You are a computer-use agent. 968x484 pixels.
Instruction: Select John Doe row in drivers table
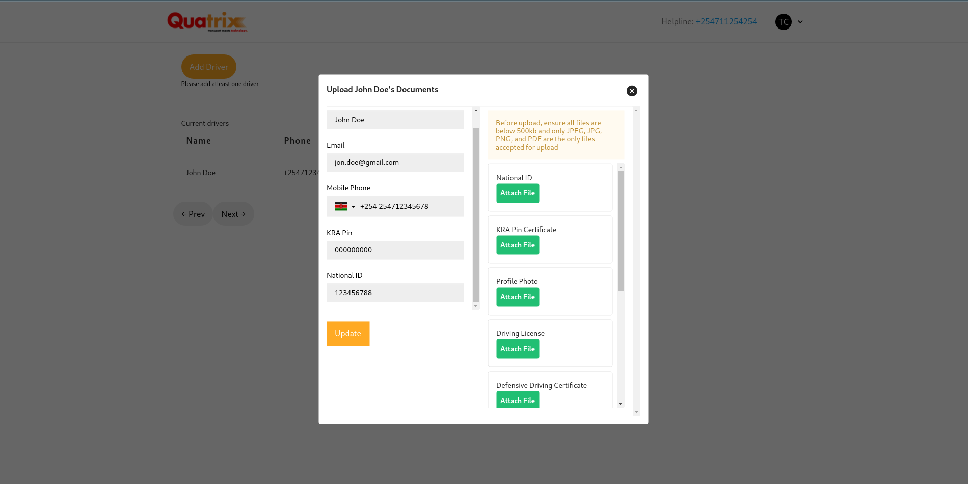click(250, 173)
